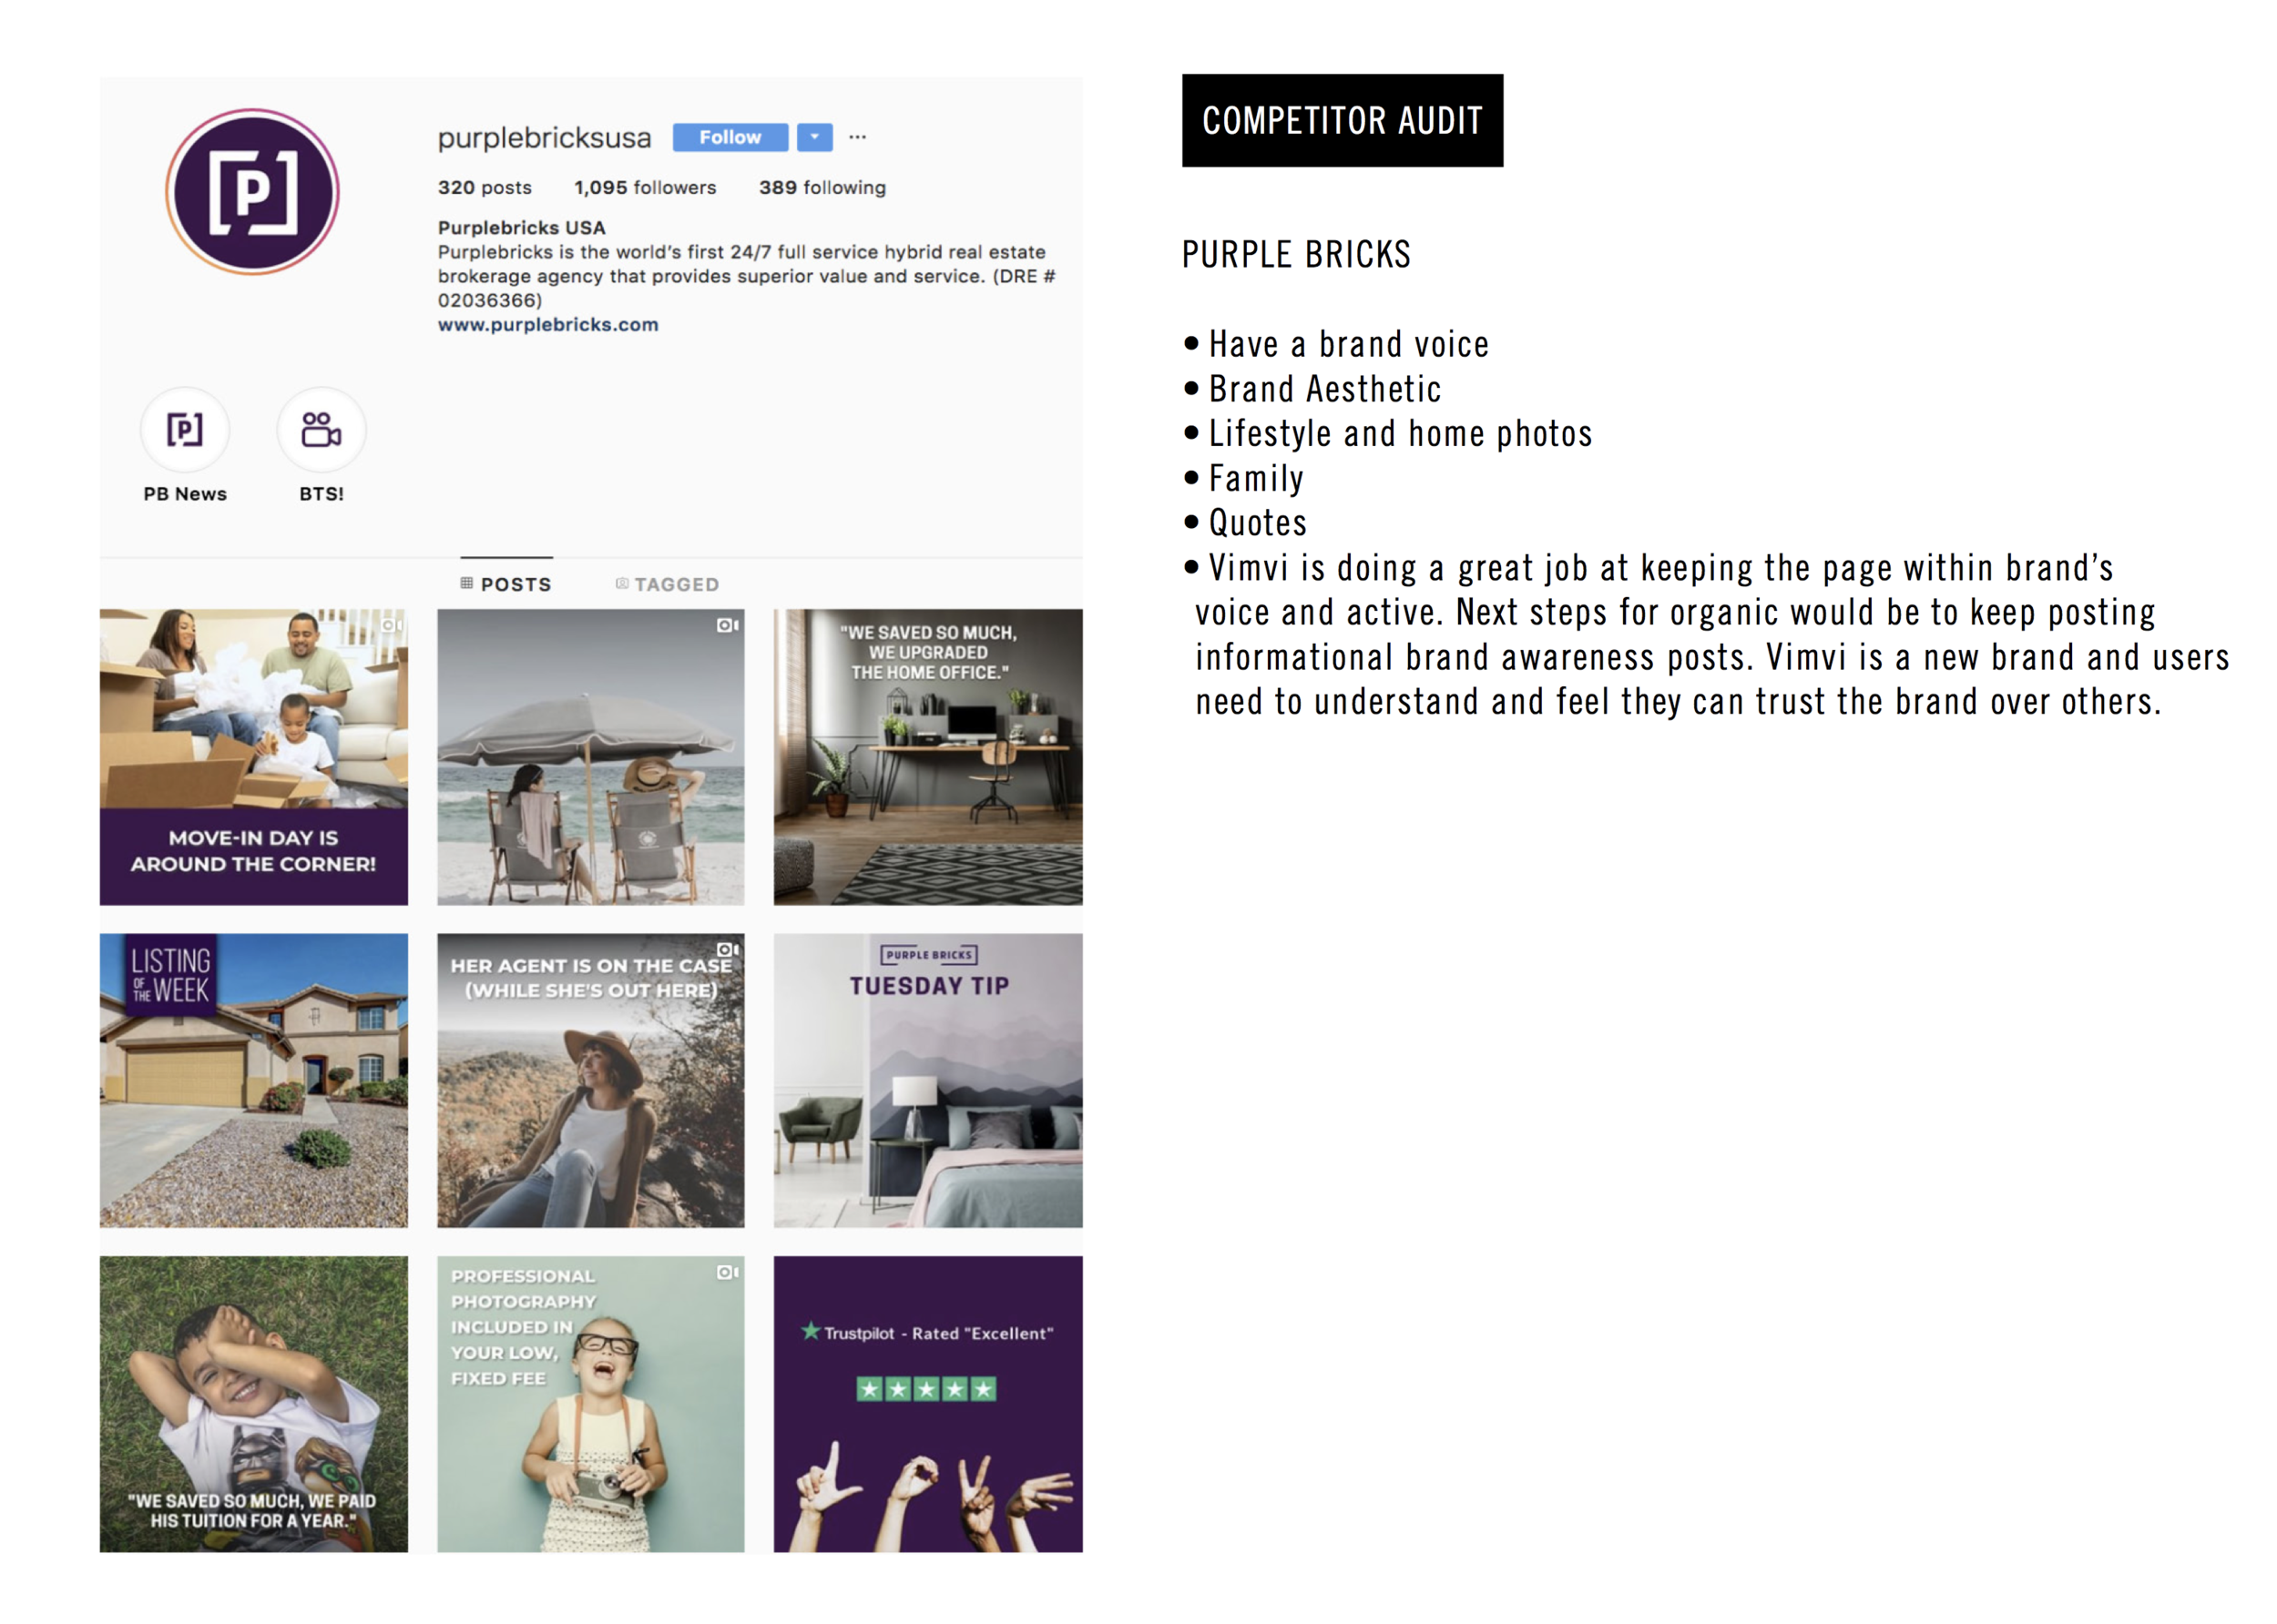Screen dimensions: 2277x1624
Task: Click video icon on beach umbrella post
Action: coord(728,625)
